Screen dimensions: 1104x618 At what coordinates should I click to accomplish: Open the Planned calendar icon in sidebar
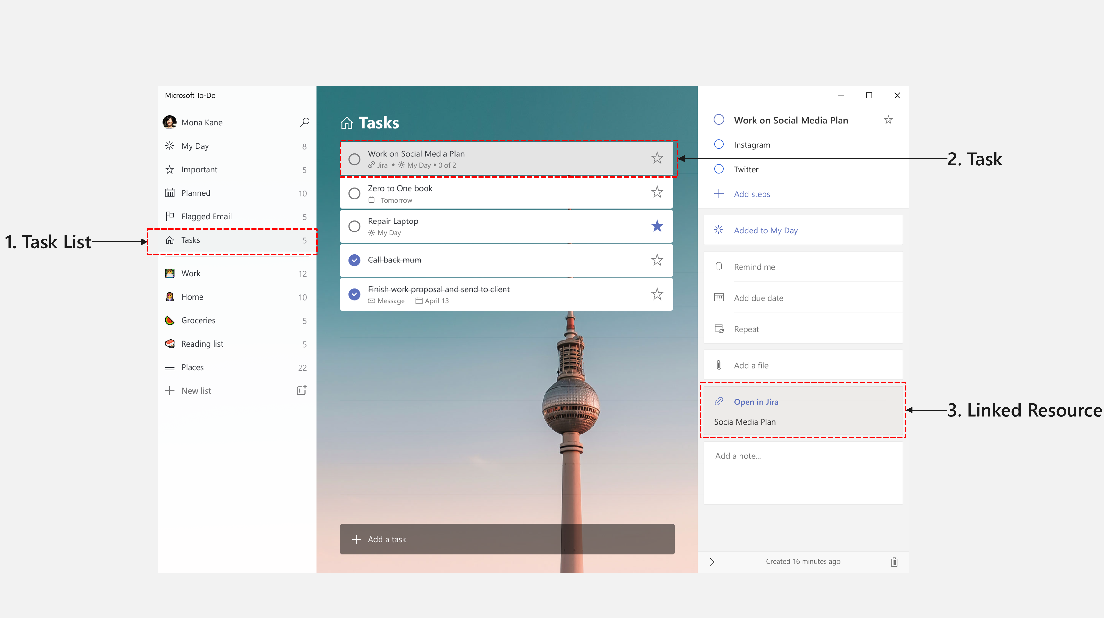pos(170,192)
